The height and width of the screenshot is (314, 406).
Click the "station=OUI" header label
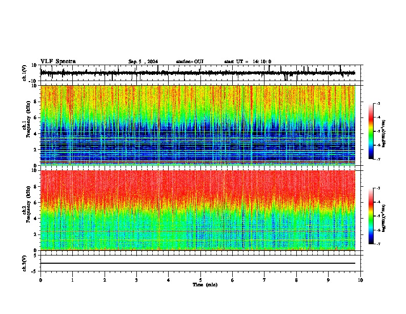(190, 62)
